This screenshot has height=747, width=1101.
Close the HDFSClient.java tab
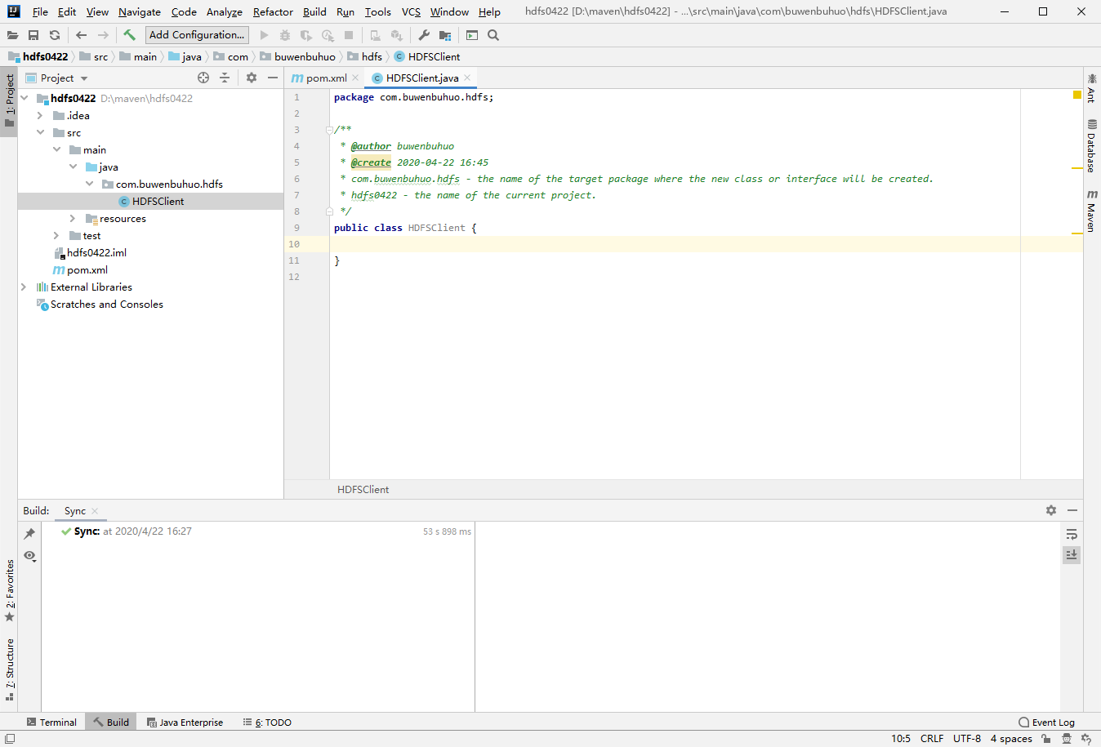tap(467, 78)
